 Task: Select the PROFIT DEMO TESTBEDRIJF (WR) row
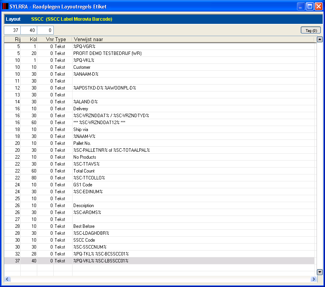[x=159, y=53]
